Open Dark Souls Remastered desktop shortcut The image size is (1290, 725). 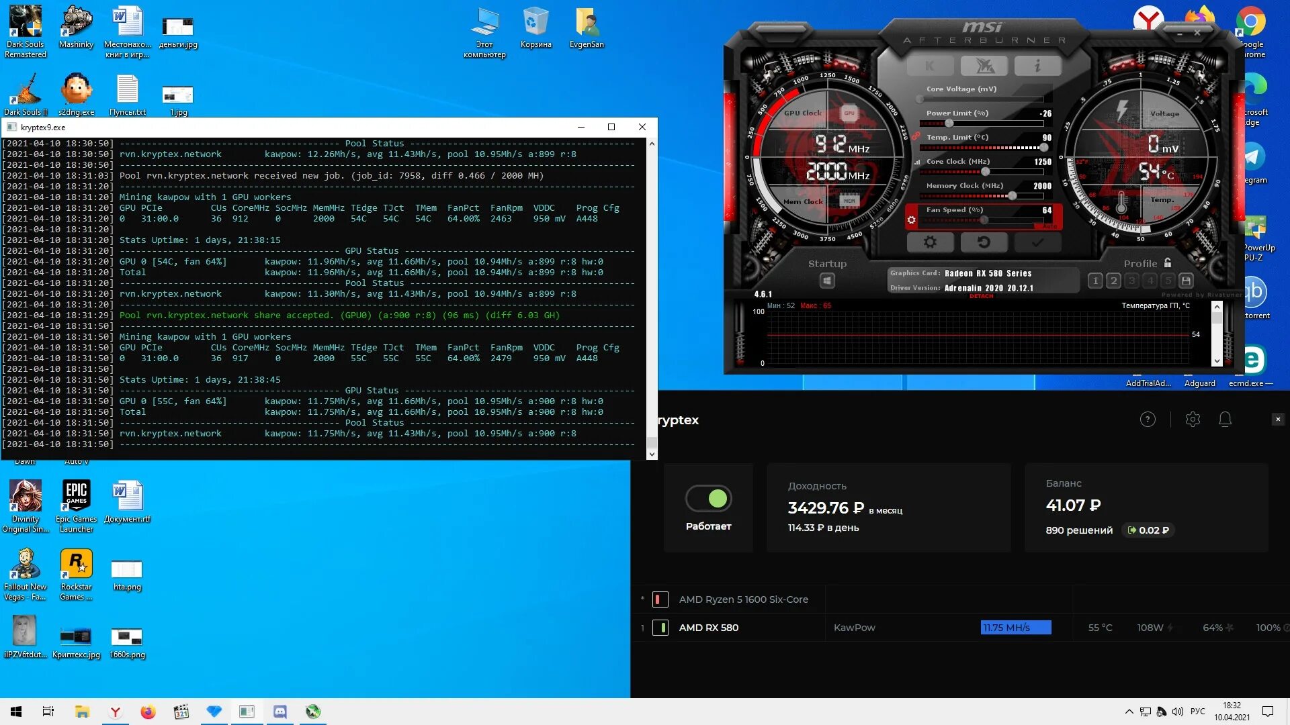tap(26, 32)
